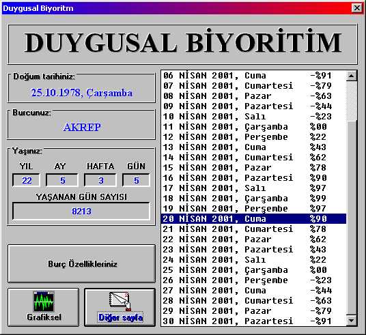Screen dimensions: 366x335
Task: Select row 23 NİSAN 2001, Pazartesi
Action: [254, 250]
